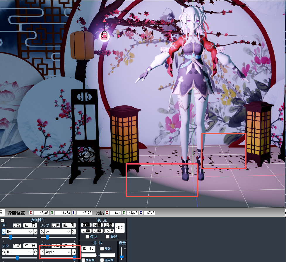The width and height of the screenshot is (286, 262).
Task: Click the red X icon beside 角度
Action: (107, 213)
